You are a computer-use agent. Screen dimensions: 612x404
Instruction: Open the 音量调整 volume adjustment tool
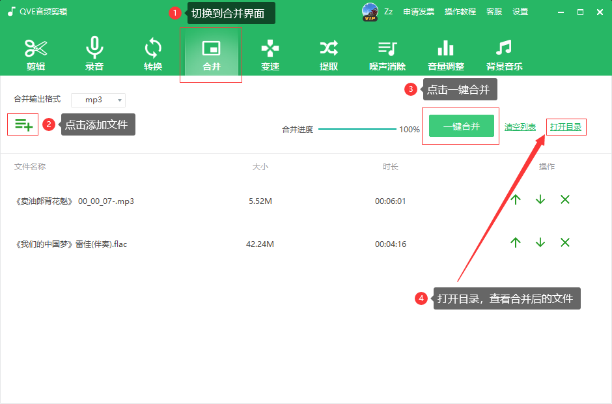[x=445, y=53]
